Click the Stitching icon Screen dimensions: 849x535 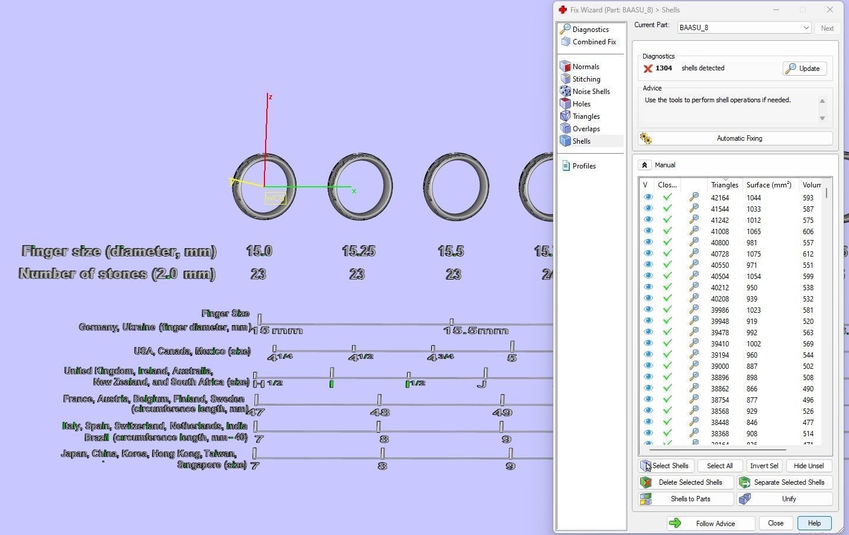tap(566, 79)
